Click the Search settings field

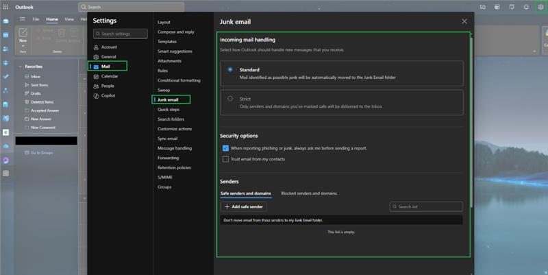coord(121,34)
